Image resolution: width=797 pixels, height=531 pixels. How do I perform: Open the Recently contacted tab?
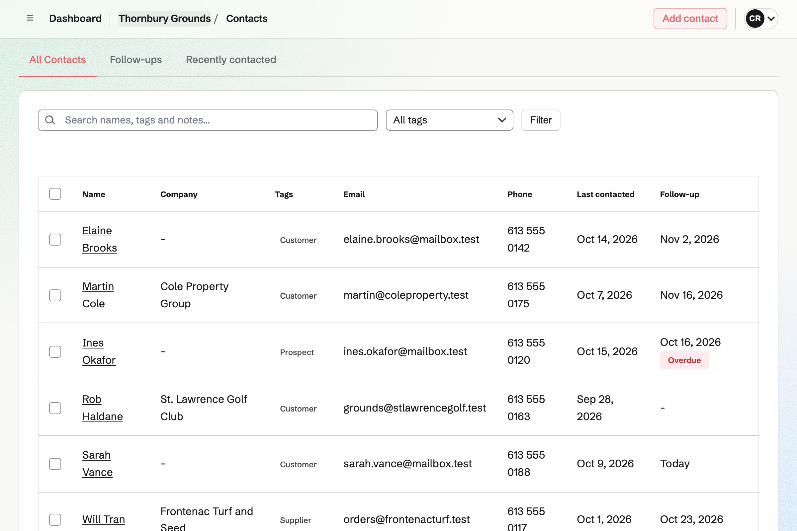(x=231, y=60)
